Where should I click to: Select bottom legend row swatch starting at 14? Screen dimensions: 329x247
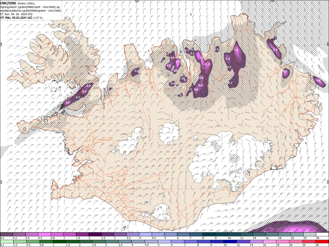coord(256,242)
